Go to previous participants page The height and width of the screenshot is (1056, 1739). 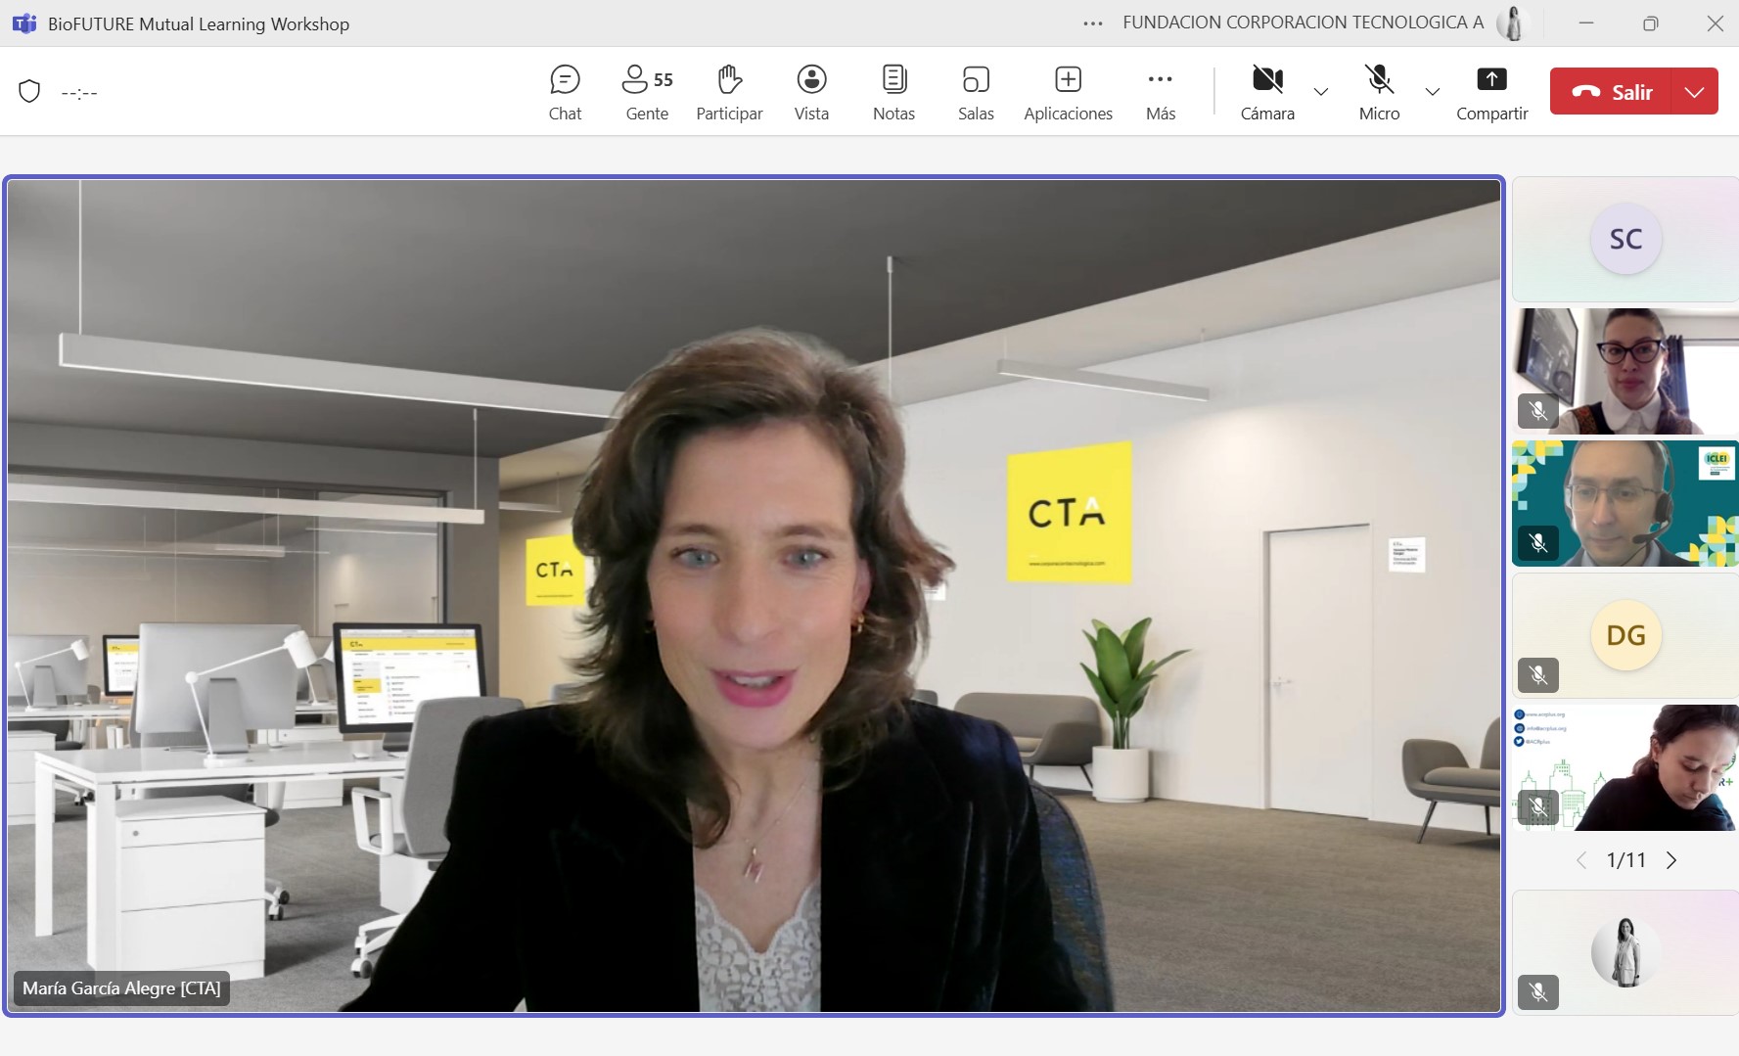[x=1580, y=860]
